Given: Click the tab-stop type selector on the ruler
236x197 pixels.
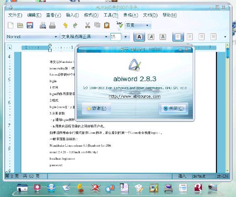Looking at the screenshot, I should (9, 48).
